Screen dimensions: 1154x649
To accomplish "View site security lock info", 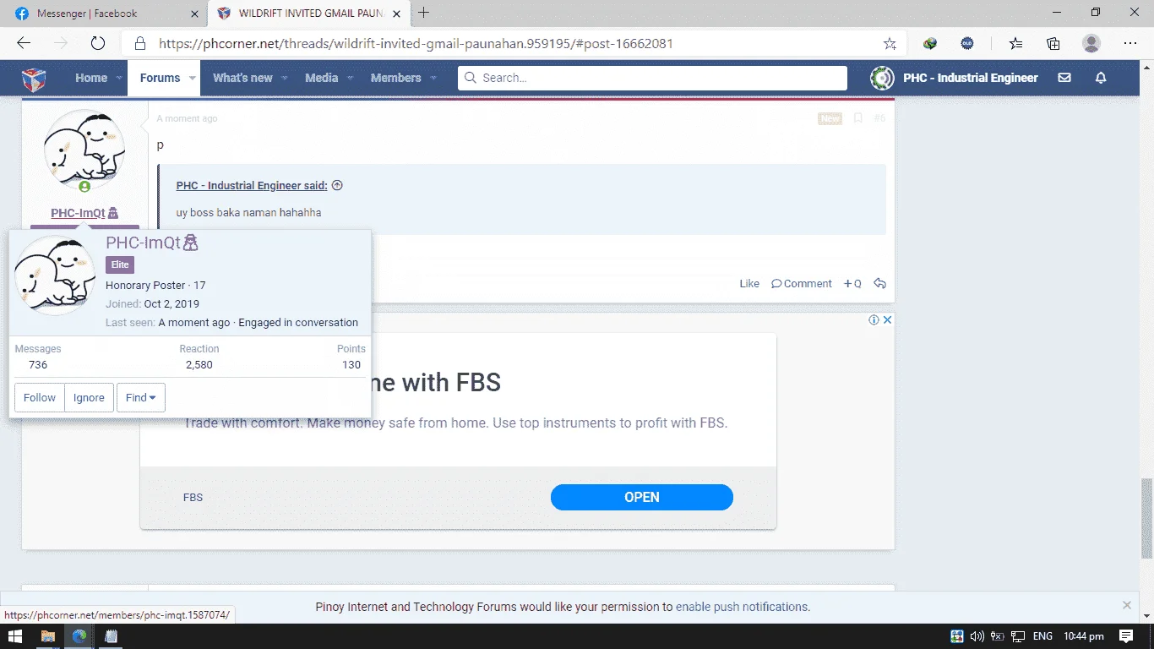I will coord(140,43).
